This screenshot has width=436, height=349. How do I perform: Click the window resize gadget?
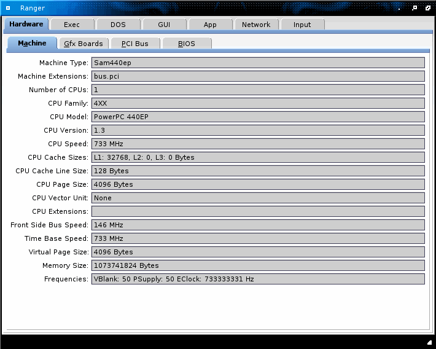(x=429, y=342)
